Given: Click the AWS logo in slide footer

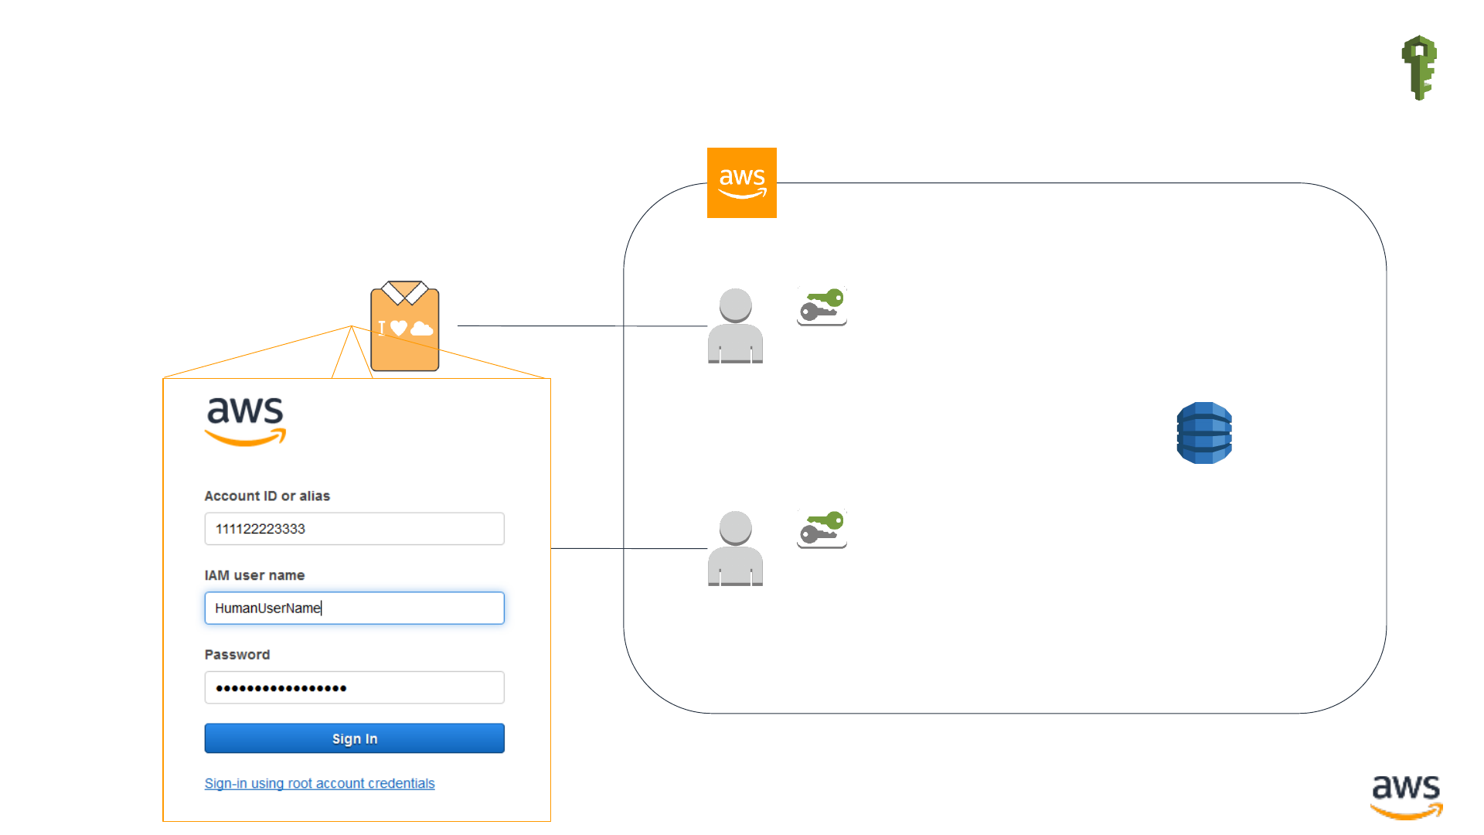Looking at the screenshot, I should point(1406,797).
